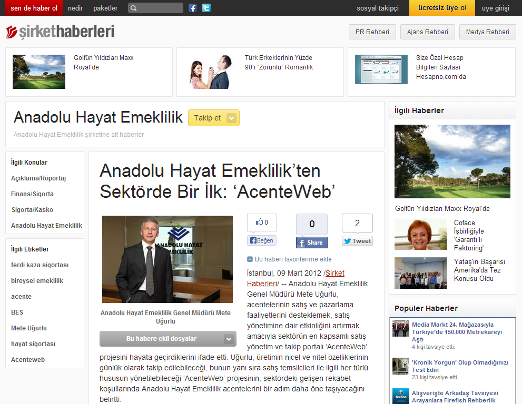Open the Takip et dropdown arrow
The width and height of the screenshot is (522, 404).
(x=231, y=118)
